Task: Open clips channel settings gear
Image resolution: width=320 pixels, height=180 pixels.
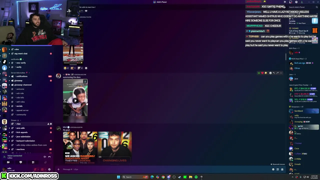Action: pos(51,124)
